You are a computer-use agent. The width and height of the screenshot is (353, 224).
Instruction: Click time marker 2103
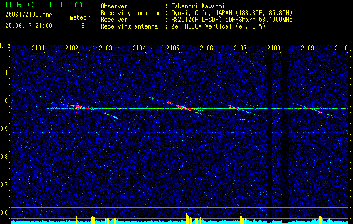pos(106,48)
